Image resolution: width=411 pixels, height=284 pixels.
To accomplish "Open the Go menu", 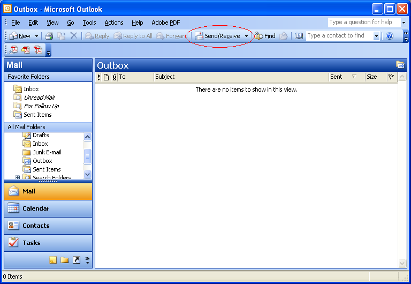I will tap(71, 23).
